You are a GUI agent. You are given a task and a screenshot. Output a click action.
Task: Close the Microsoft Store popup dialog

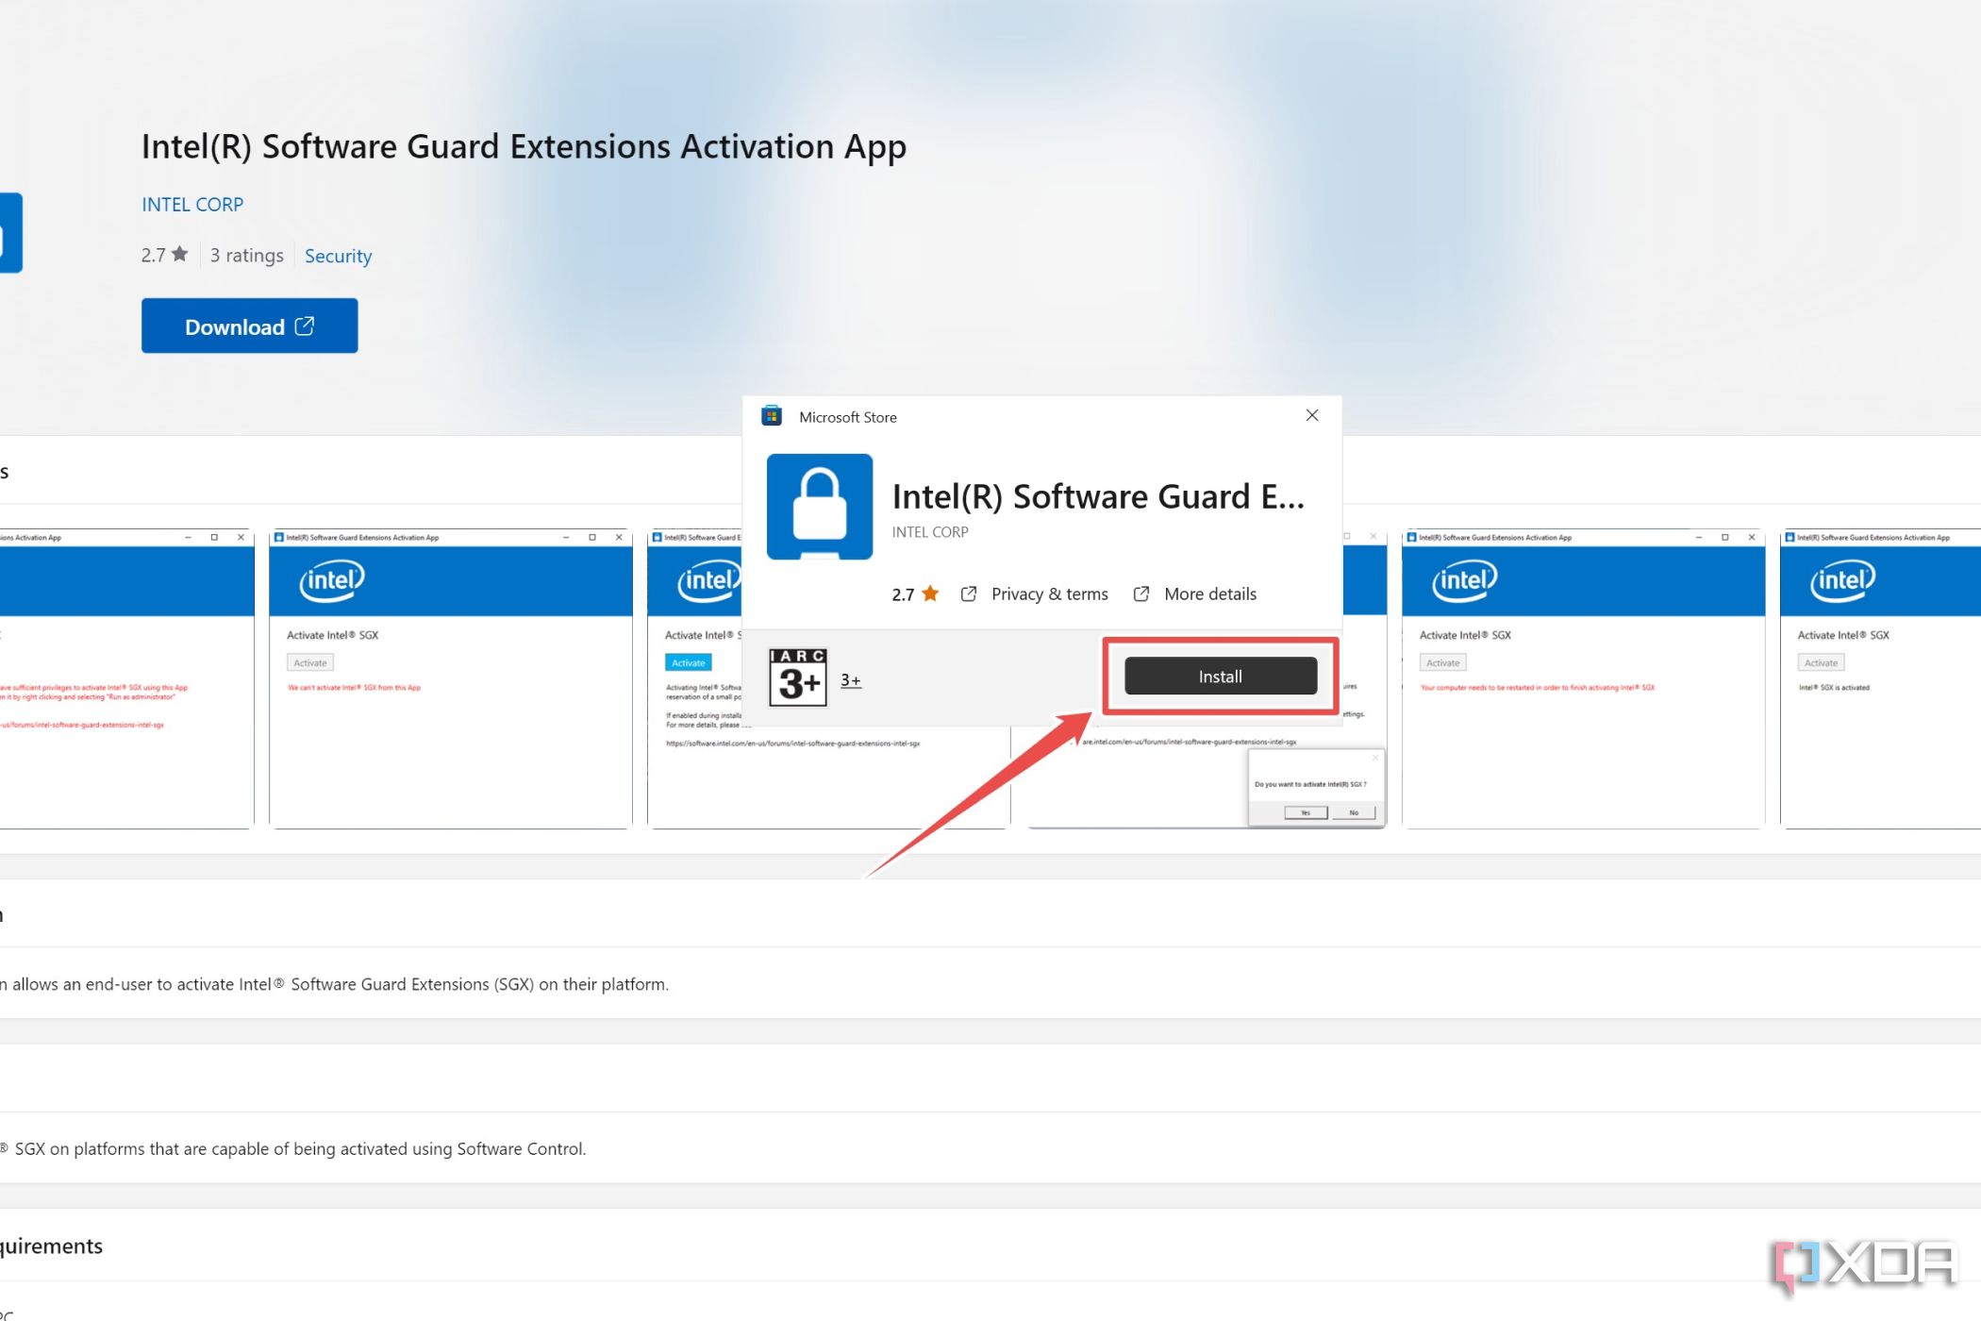1312,414
